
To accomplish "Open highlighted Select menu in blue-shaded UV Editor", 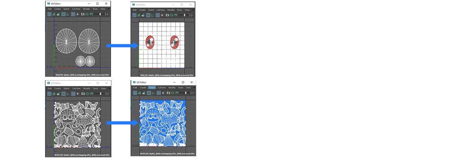I will pyautogui.click(x=152, y=88).
